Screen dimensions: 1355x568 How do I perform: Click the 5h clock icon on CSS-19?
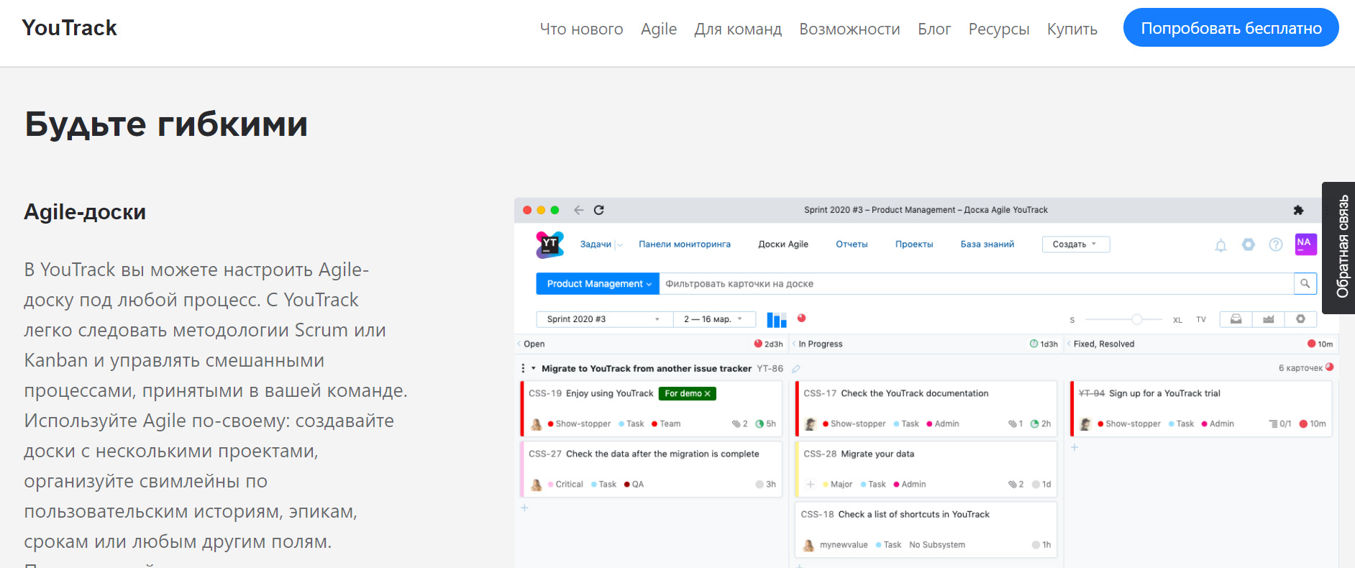759,424
